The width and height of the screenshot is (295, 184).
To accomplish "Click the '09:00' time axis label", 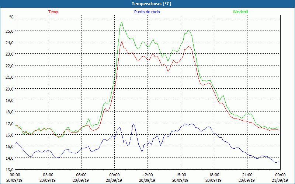I will (x=114, y=175).
